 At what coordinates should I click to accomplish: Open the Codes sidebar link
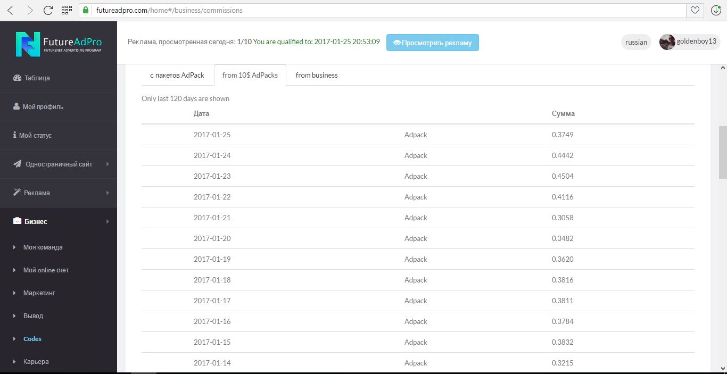pyautogui.click(x=32, y=338)
